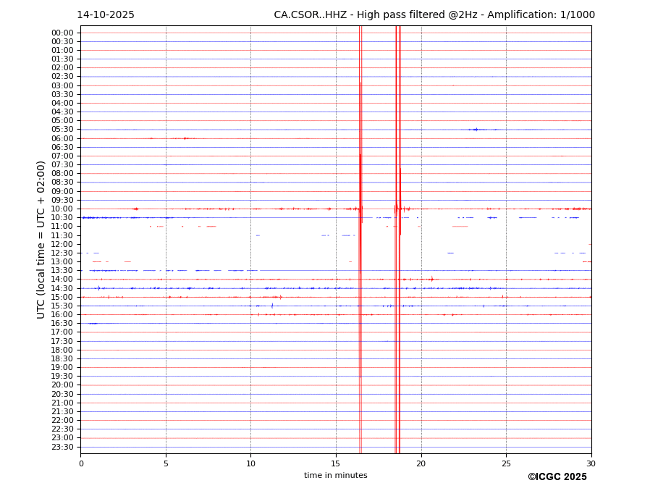Click the 30 tick on the minutes axis
671x504 pixels.
pyautogui.click(x=591, y=463)
